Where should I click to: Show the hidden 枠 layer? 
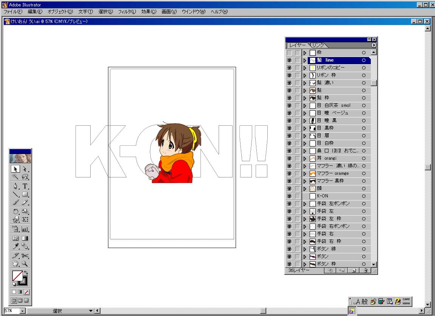point(289,53)
